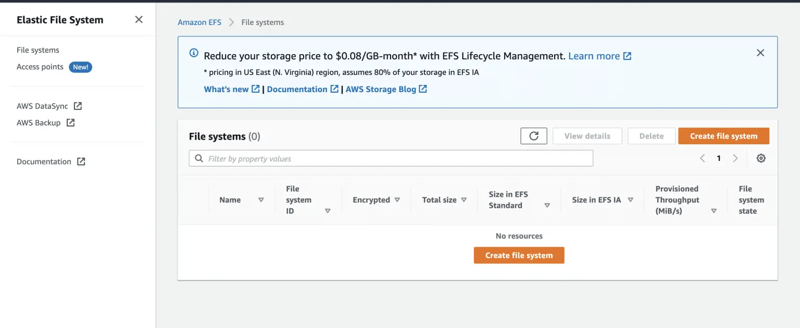Click the refresh file systems icon button
Viewport: 800px width, 328px height.
coord(533,136)
